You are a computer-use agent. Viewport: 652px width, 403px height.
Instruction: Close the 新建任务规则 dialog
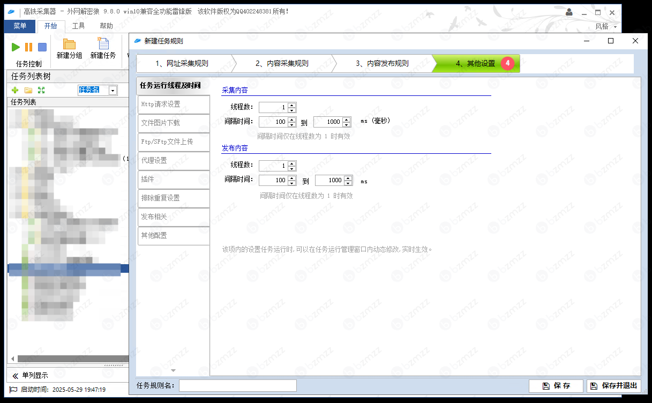(x=635, y=41)
